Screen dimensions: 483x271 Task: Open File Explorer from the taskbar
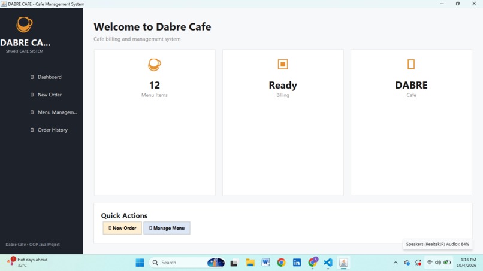pyautogui.click(x=250, y=263)
